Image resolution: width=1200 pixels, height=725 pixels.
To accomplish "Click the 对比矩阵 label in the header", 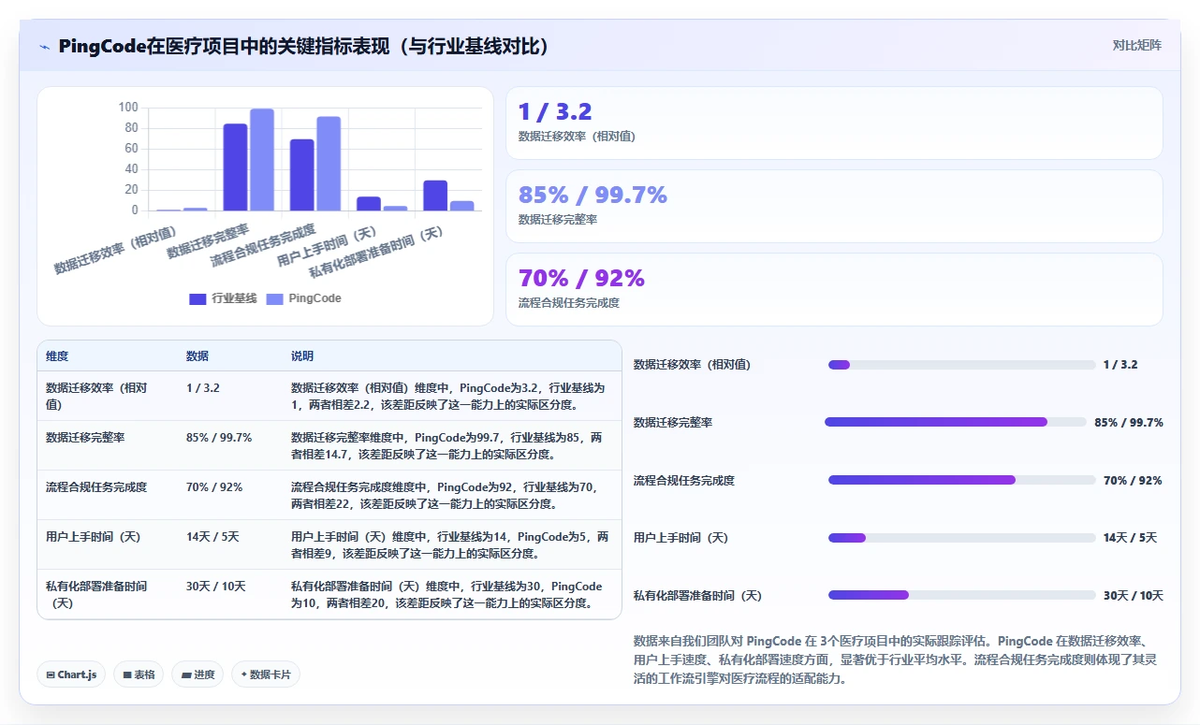I will (x=1136, y=45).
